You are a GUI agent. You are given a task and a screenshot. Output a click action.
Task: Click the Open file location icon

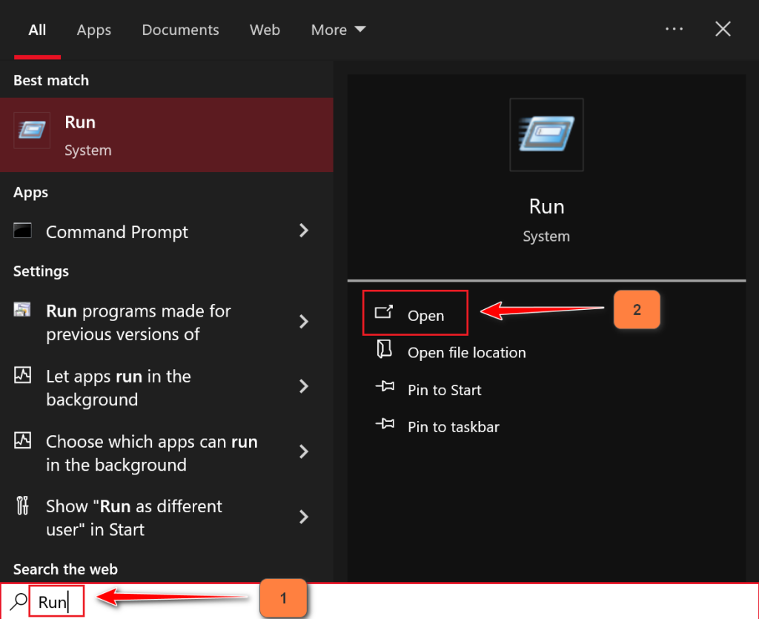click(384, 351)
